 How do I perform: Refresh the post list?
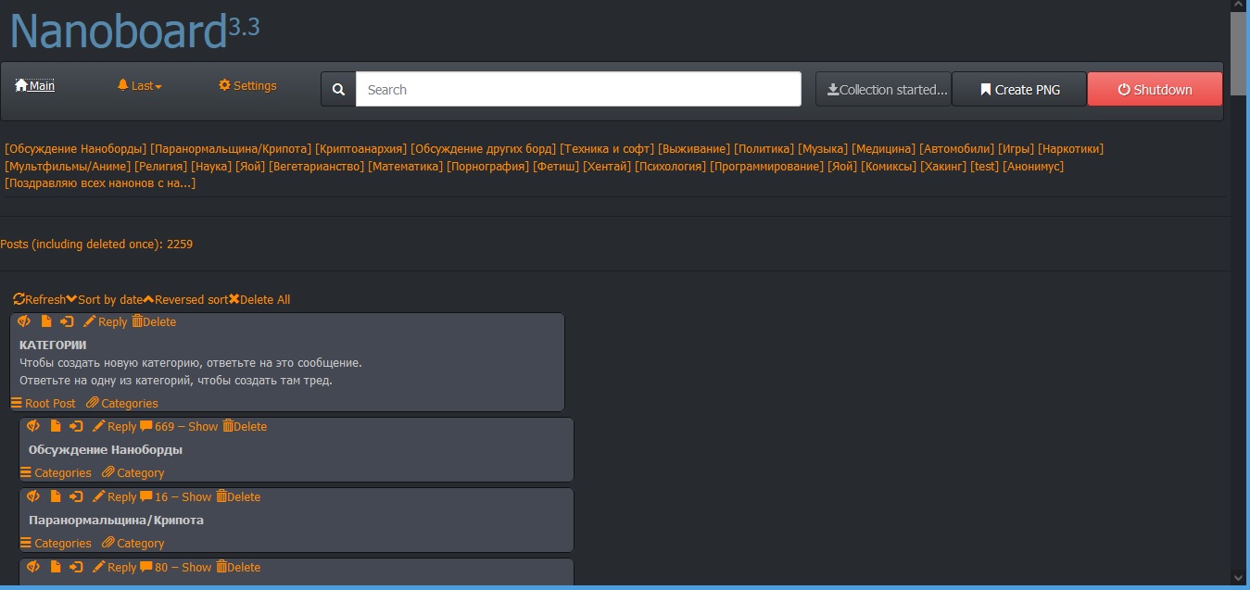click(40, 299)
